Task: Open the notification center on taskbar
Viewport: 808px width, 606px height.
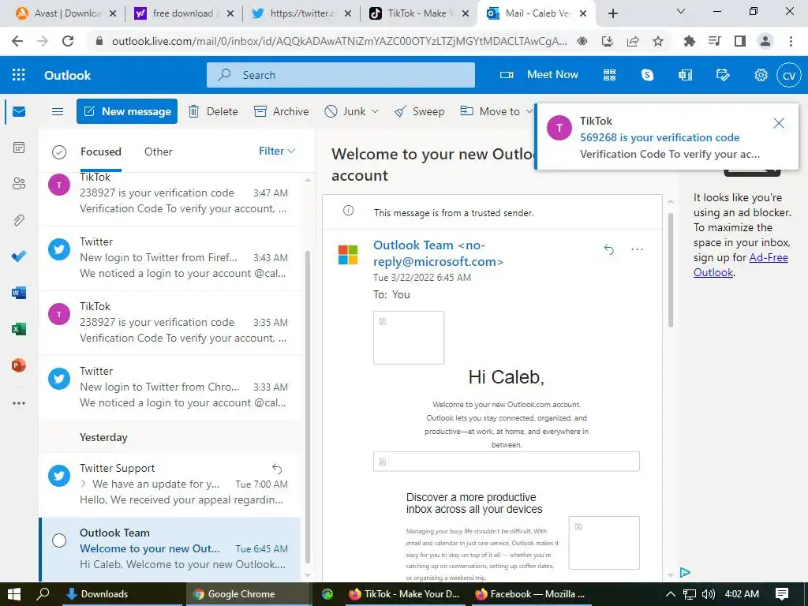Action: coord(782,594)
